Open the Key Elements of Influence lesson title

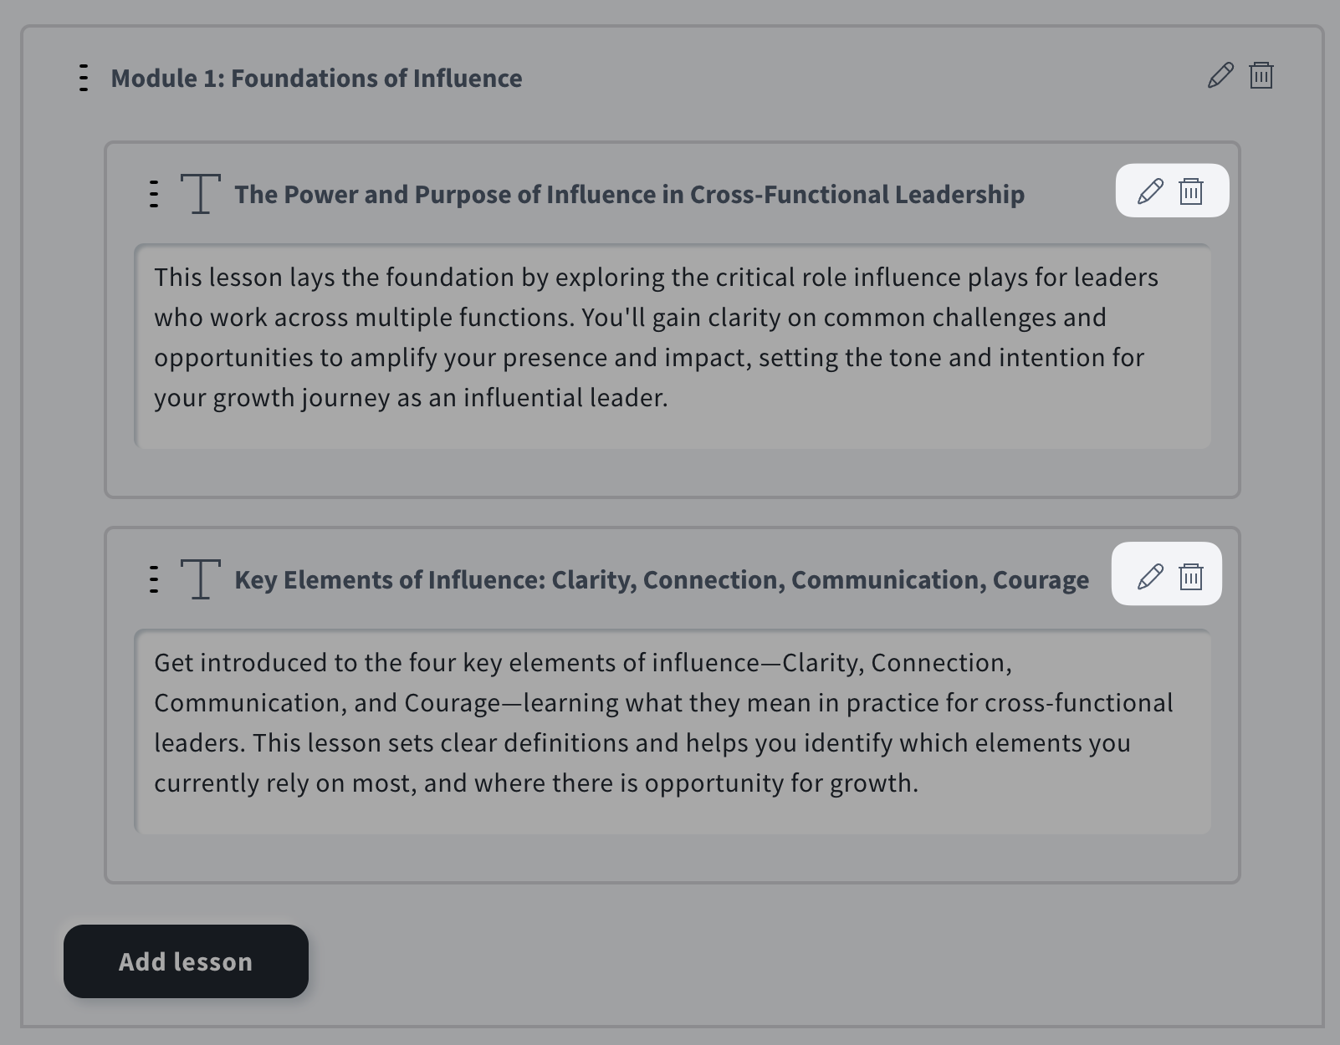tap(662, 579)
